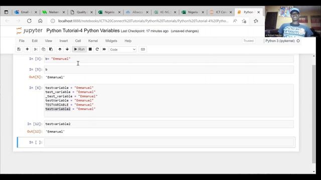This screenshot has height=180, width=321.
Task: Click the presenter webcam thumbnail
Action: [293, 21]
